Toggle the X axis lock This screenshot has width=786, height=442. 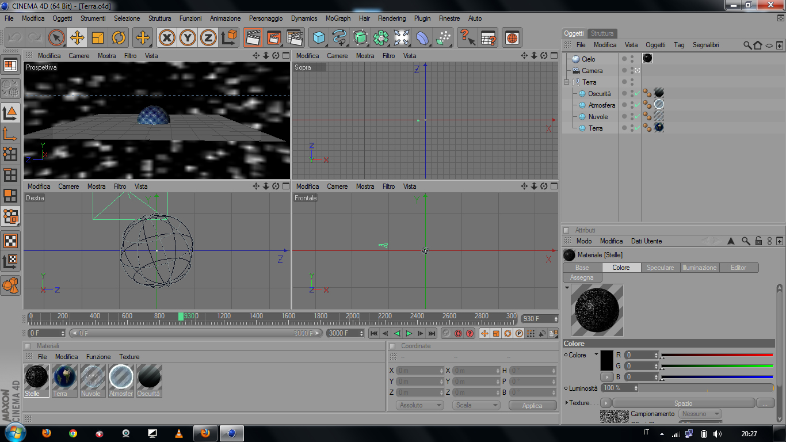pos(167,38)
